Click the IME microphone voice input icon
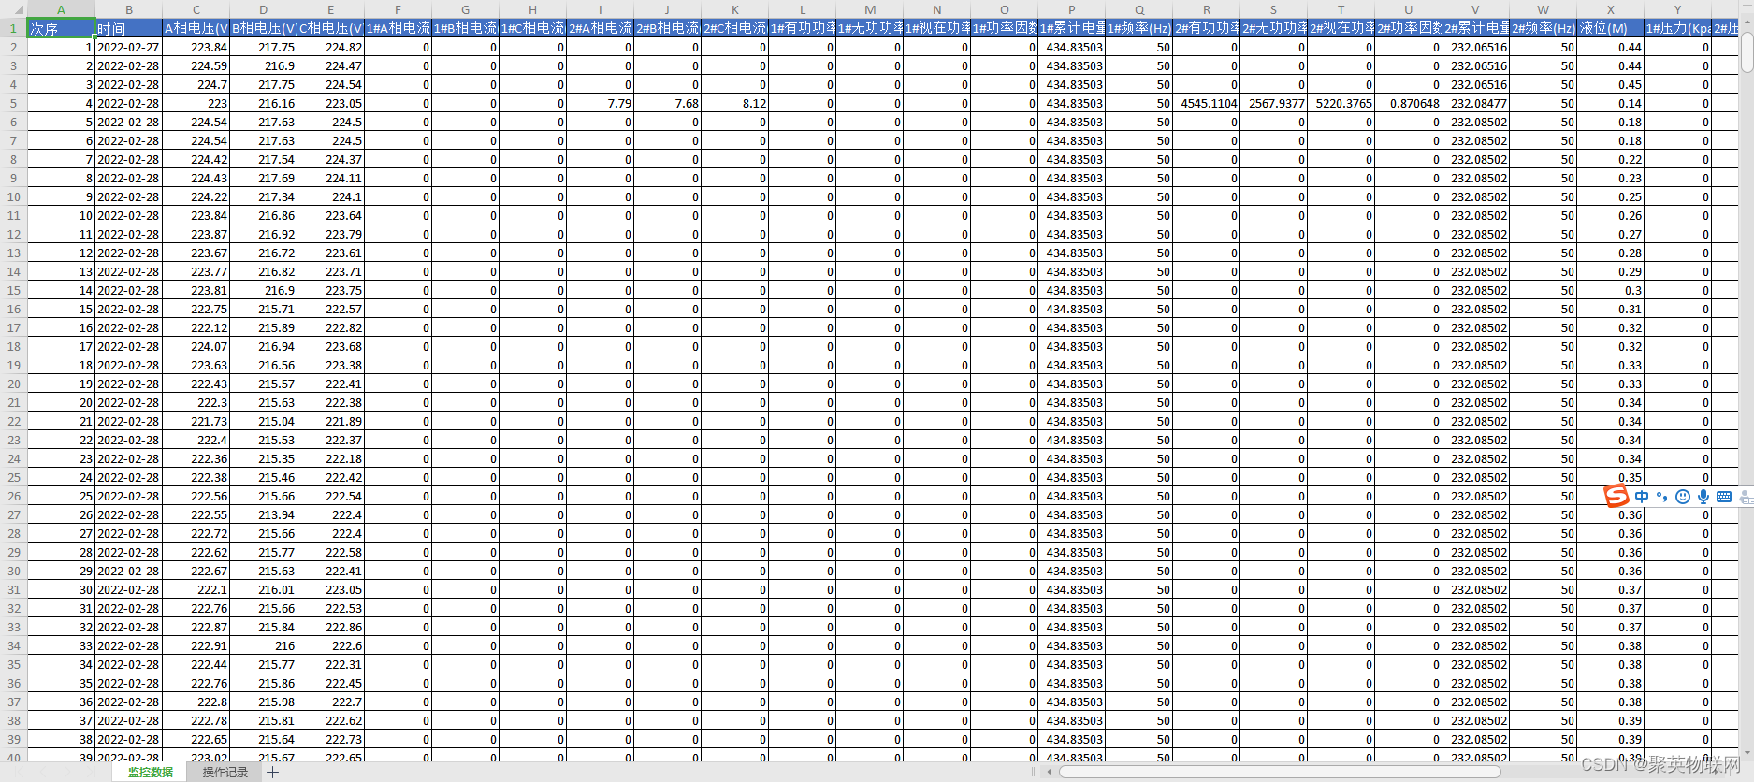This screenshot has height=782, width=1754. point(1703,497)
